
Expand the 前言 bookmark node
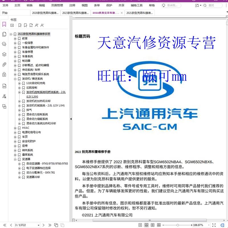pyautogui.click(x=15, y=39)
